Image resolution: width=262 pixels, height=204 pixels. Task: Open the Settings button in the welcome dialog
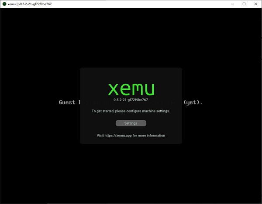coord(131,123)
